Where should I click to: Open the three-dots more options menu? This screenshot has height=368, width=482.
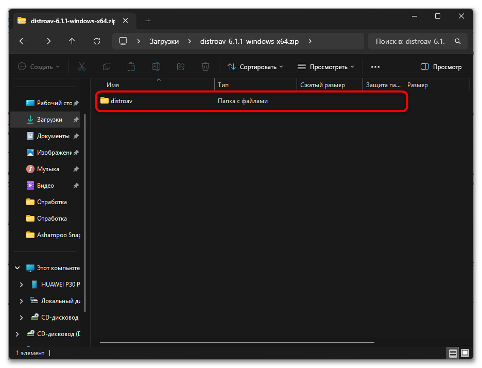click(375, 66)
